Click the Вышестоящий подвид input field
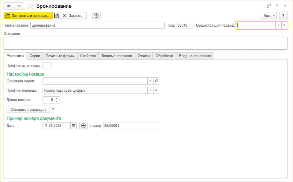Screen dimensions: 293x182 [256, 25]
